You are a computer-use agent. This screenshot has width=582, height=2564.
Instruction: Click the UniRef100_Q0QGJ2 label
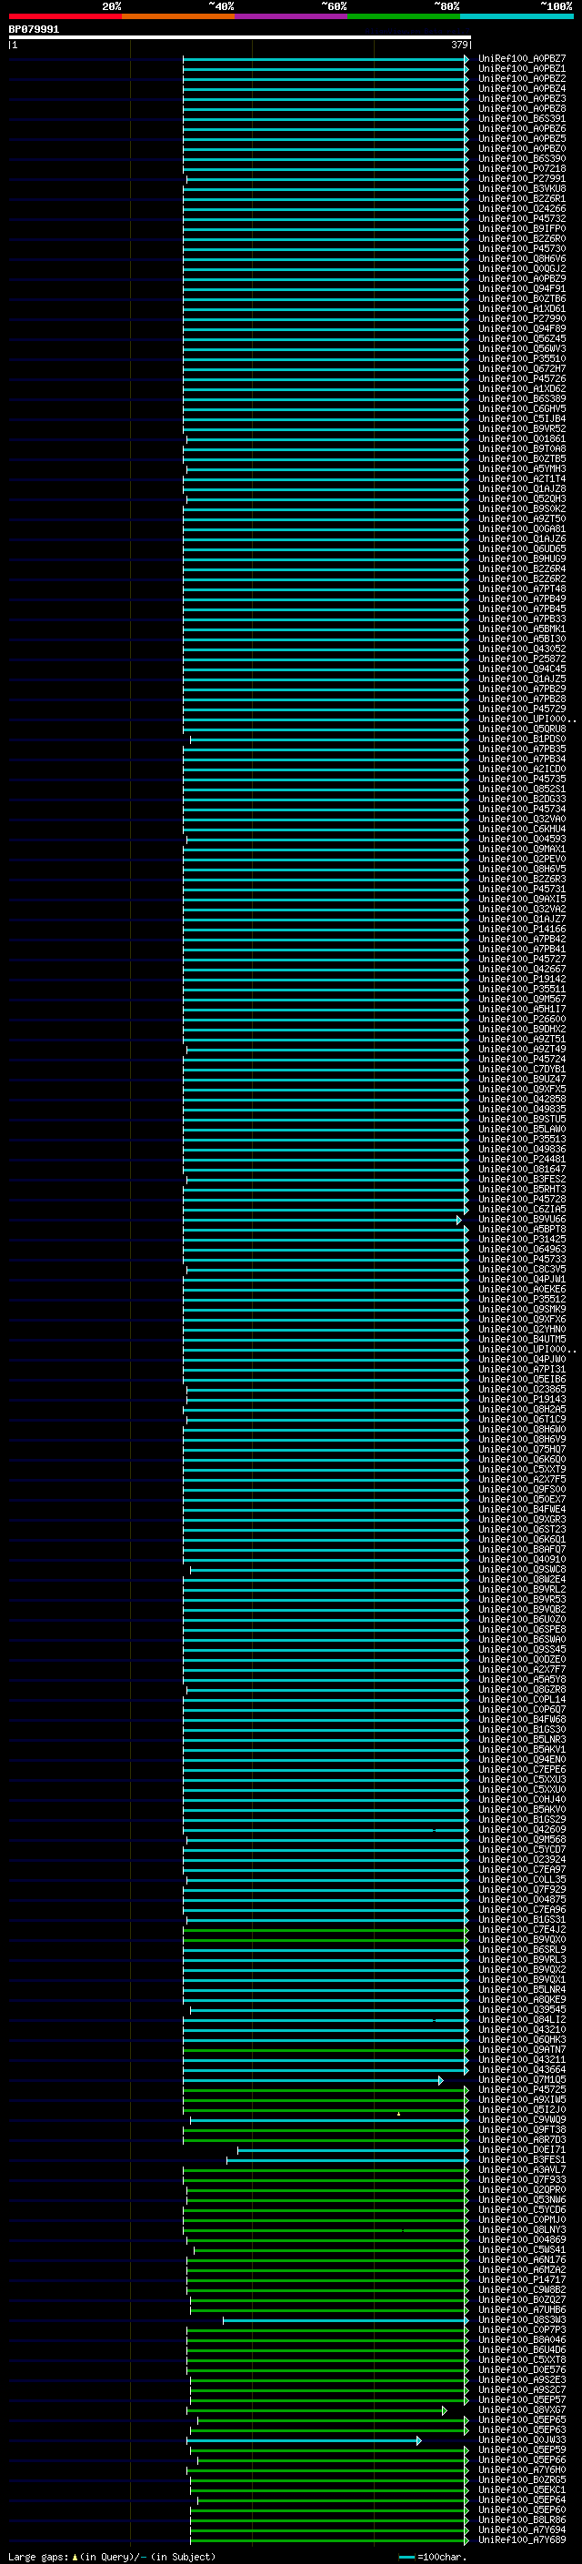coord(521,268)
